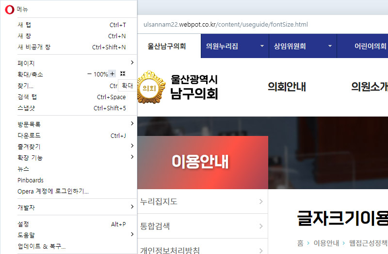Image resolution: width=388 pixels, height=254 pixels.
Task: Click the zoom out minus button
Action: click(x=89, y=74)
